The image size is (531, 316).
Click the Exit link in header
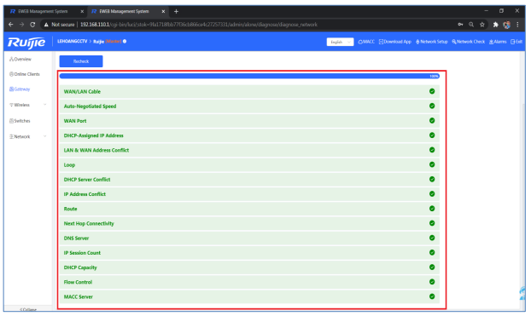[516, 42]
